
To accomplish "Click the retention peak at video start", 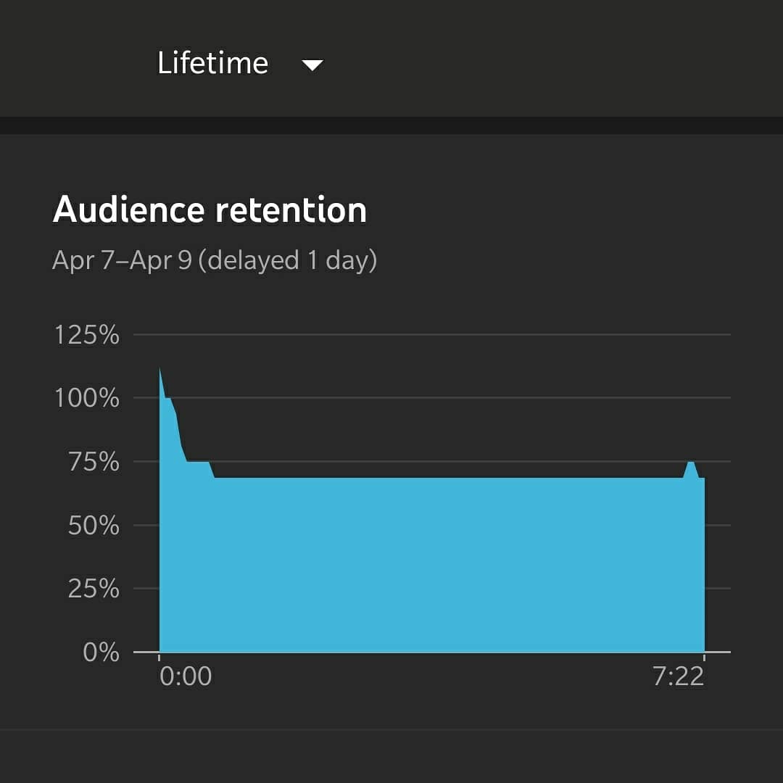I will pyautogui.click(x=160, y=371).
